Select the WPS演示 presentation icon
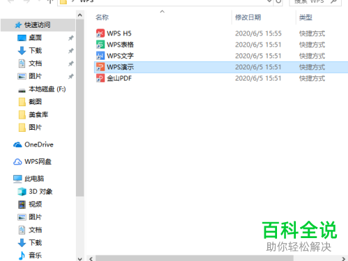The width and height of the screenshot is (348, 261). [x=100, y=67]
